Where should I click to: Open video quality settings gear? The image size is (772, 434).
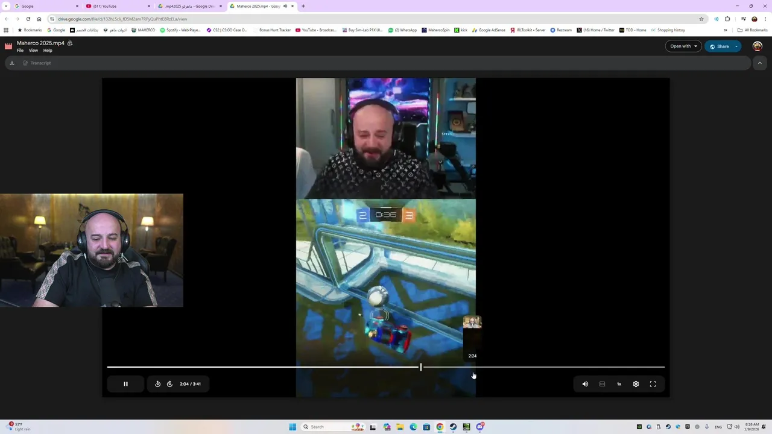coord(636,384)
